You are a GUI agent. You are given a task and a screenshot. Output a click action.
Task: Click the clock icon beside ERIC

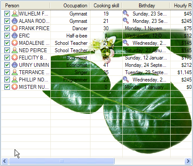coord(15,36)
